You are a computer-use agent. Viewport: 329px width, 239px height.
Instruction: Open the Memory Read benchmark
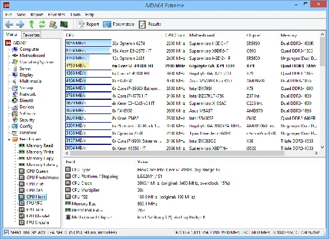pos(36,145)
